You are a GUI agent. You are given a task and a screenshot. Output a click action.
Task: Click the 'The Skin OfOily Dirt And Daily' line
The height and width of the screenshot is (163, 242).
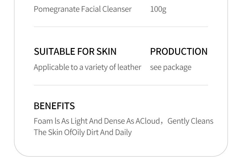tap(83, 132)
